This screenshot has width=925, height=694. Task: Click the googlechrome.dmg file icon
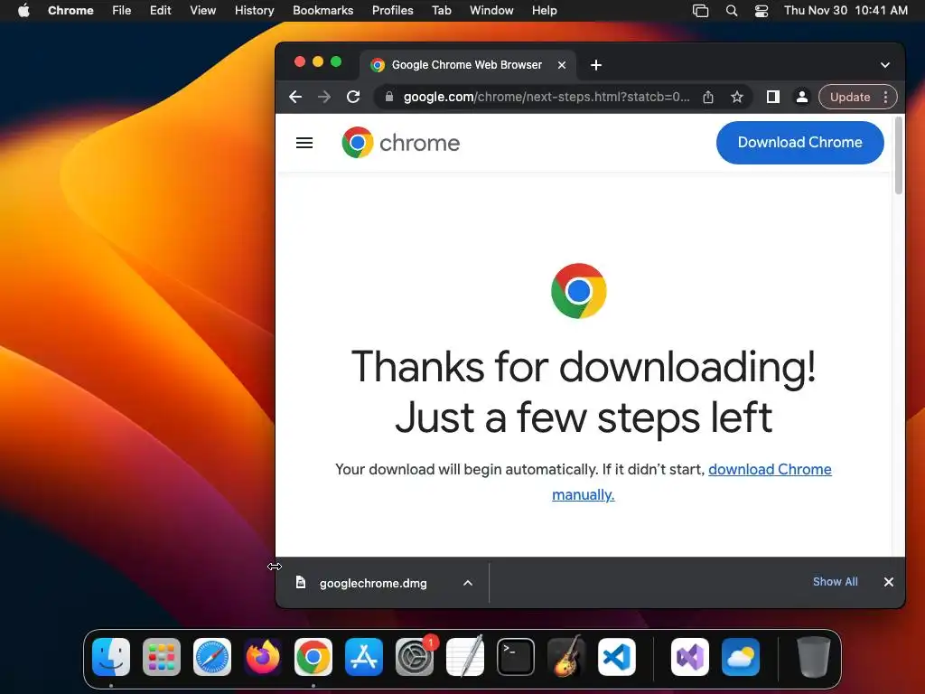tap(300, 583)
